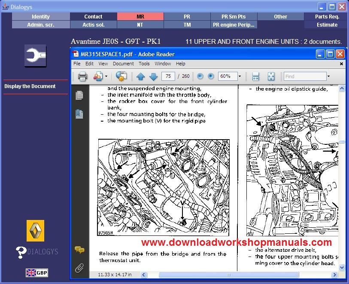The height and width of the screenshot is (284, 349).
Task: Click the Find search field
Action: click(x=305, y=76)
